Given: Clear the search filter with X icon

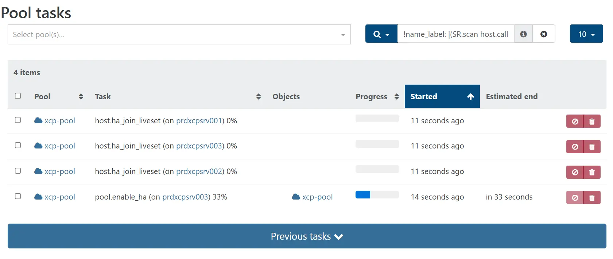Looking at the screenshot, I should pos(543,34).
